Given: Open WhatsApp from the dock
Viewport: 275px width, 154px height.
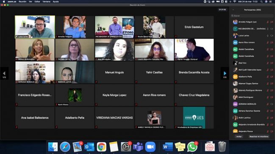Looking at the screenshot, I should pyautogui.click(x=192, y=147).
